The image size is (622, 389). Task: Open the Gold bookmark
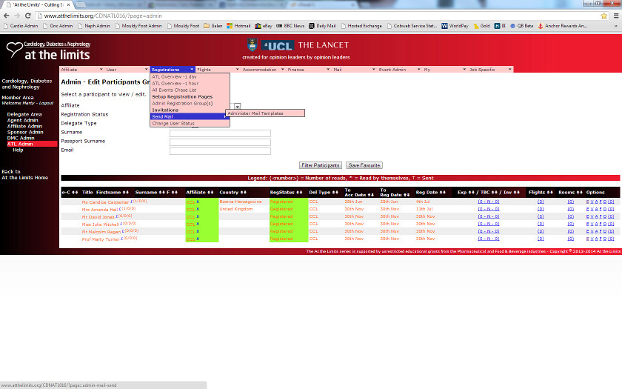(x=481, y=26)
